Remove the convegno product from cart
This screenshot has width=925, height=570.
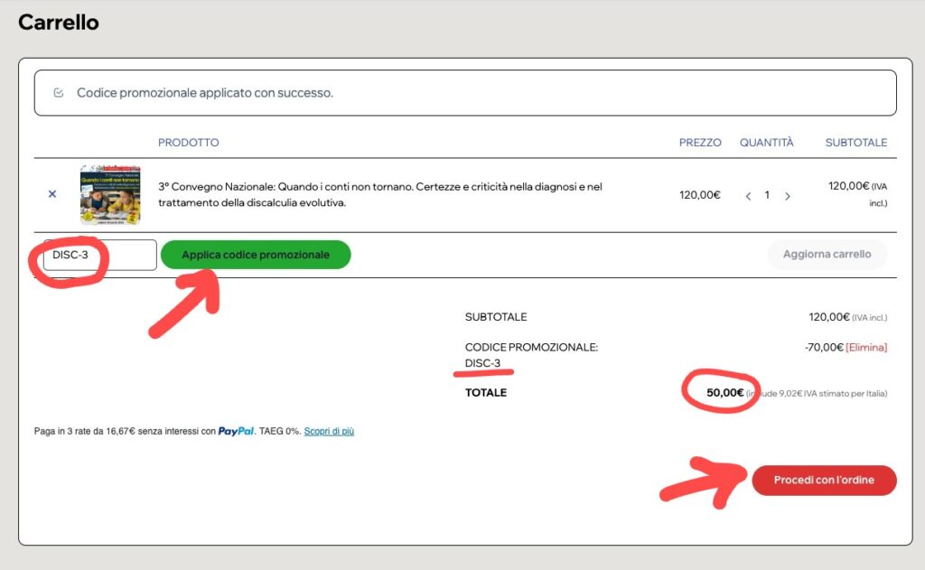(x=51, y=194)
